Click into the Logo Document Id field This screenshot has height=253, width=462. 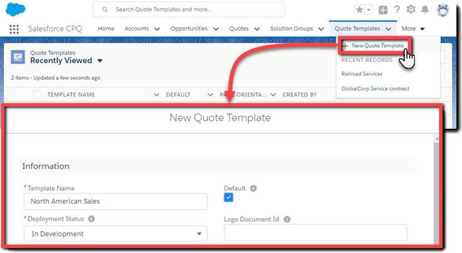pos(316,232)
